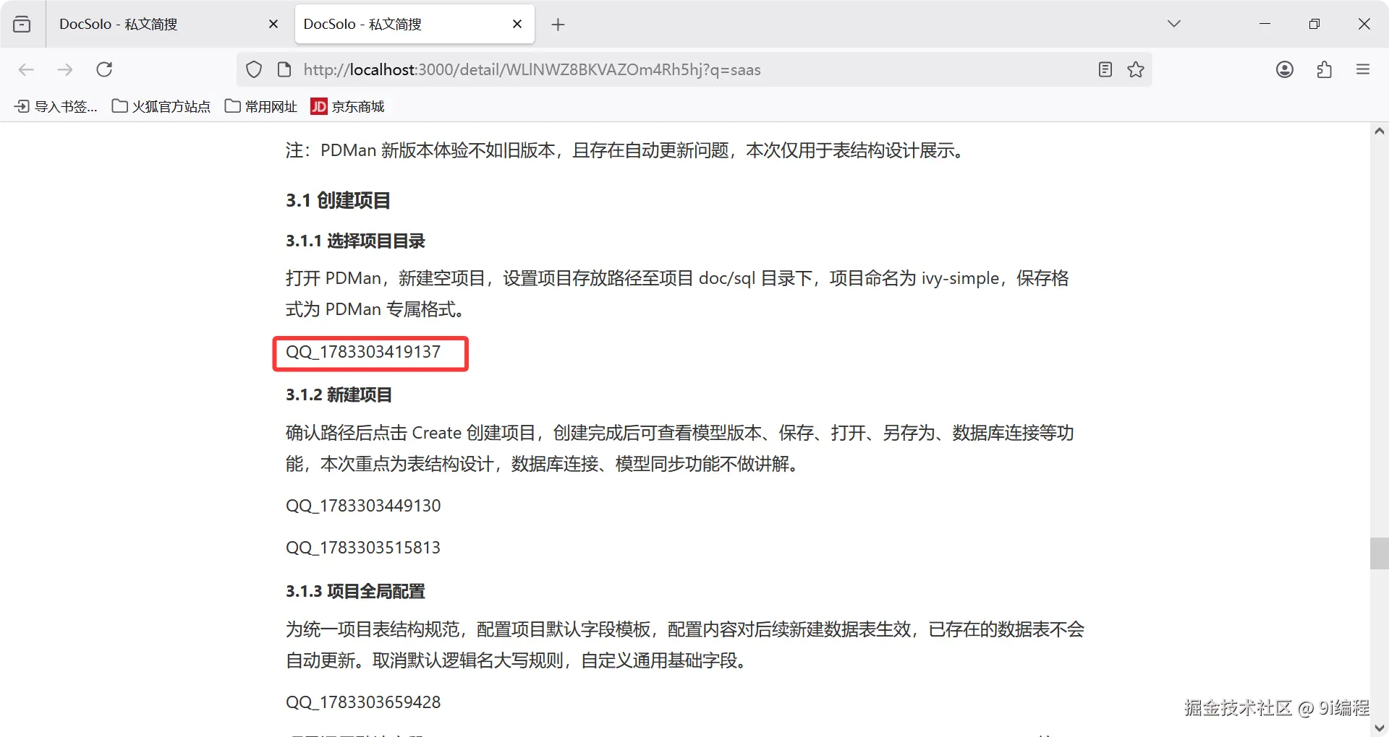The width and height of the screenshot is (1389, 737).
Task: Open the 导入书签 bookmark item
Action: point(56,106)
